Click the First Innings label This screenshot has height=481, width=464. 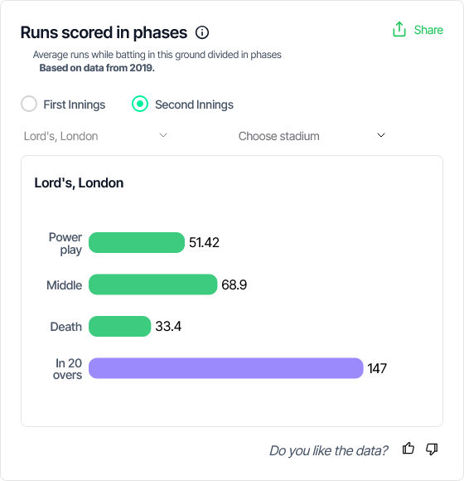75,104
